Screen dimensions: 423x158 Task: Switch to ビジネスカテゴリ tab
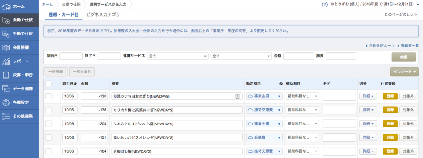click(103, 14)
